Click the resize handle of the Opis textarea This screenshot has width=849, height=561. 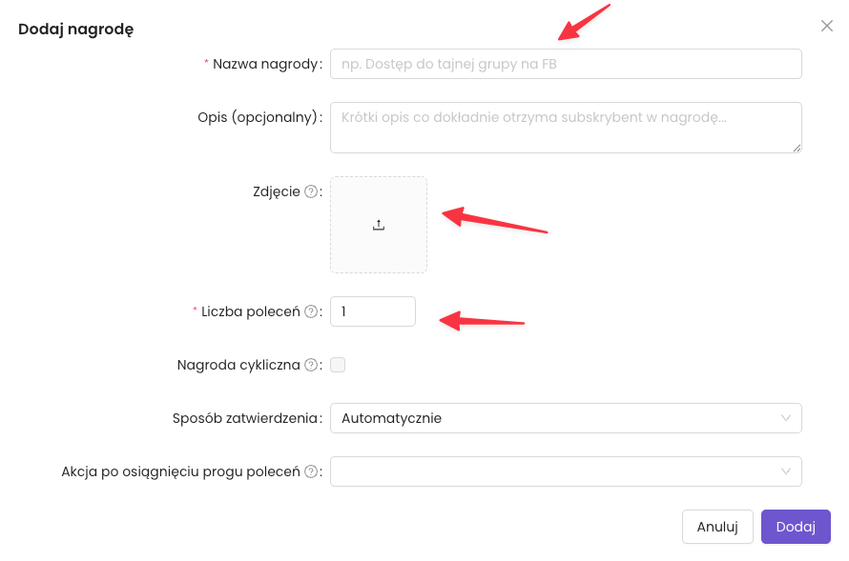(x=797, y=148)
